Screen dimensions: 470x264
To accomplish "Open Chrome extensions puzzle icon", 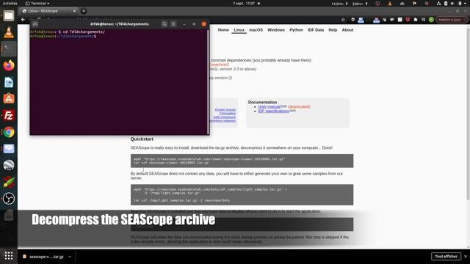I will coord(416,20).
